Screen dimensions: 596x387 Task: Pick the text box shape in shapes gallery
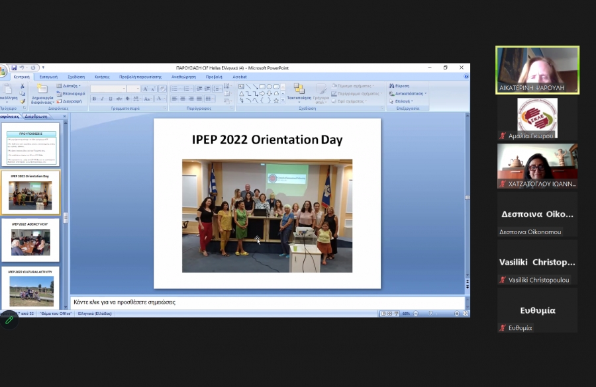point(241,87)
